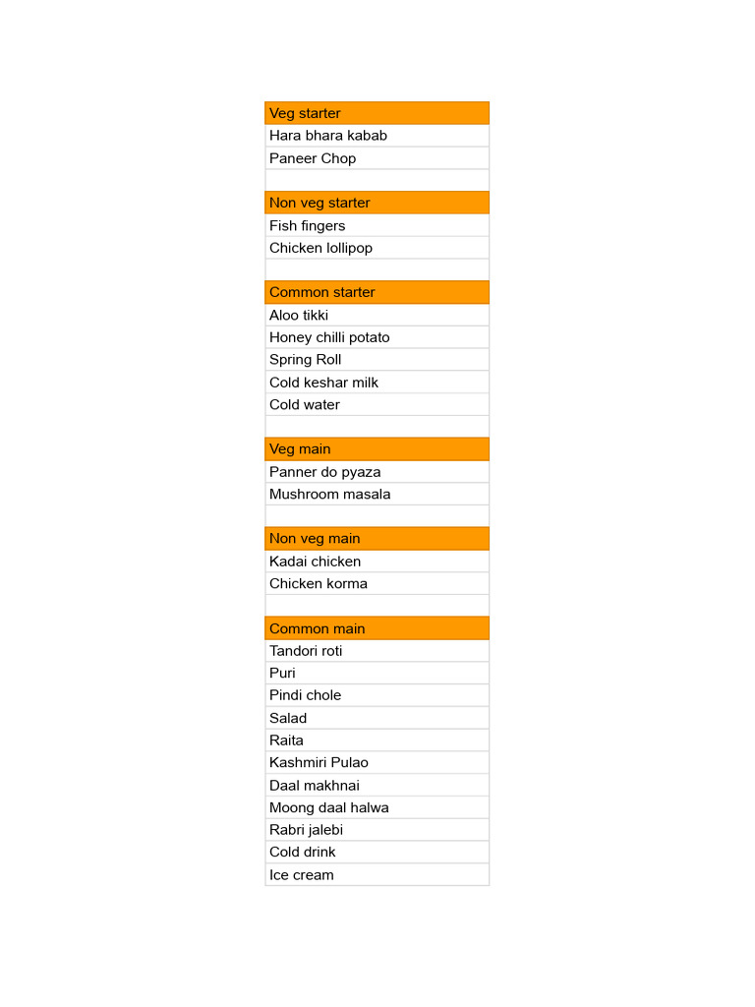Select the Tandori roti cell
Image resolution: width=755 pixels, height=1007 pixels.
[x=377, y=651]
